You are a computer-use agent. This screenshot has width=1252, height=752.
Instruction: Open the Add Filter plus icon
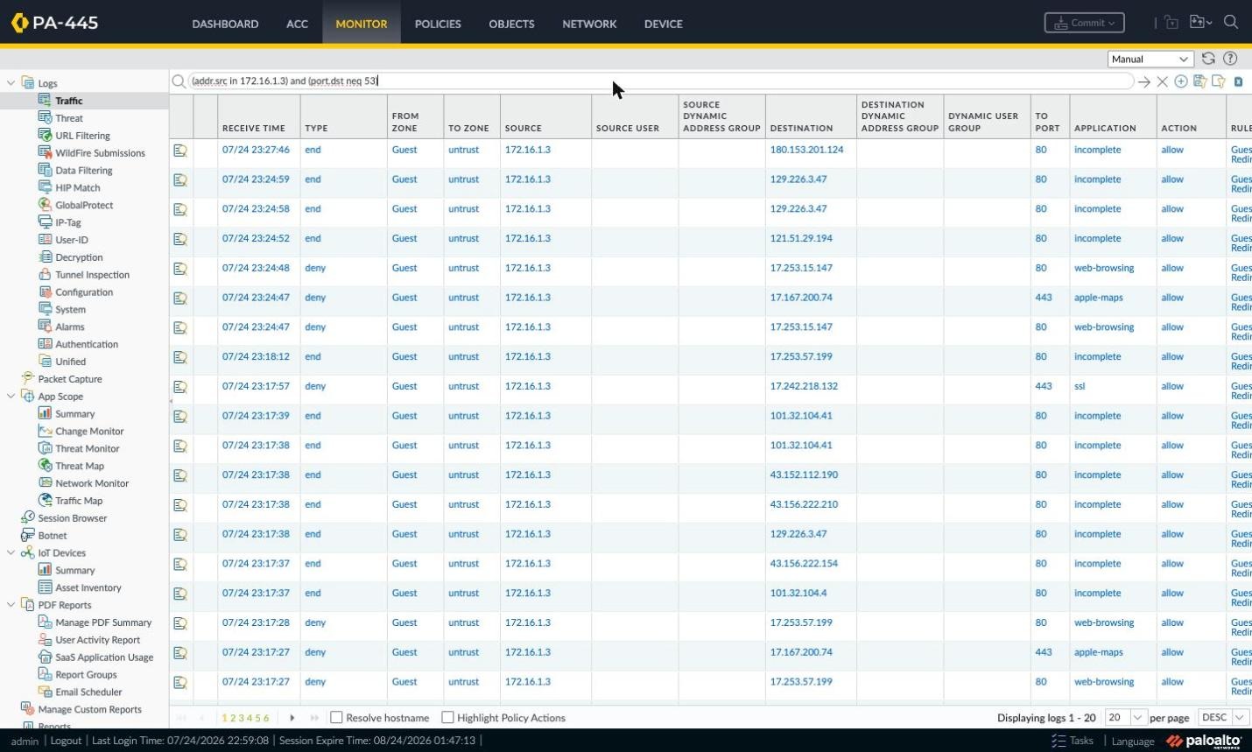pos(1181,81)
